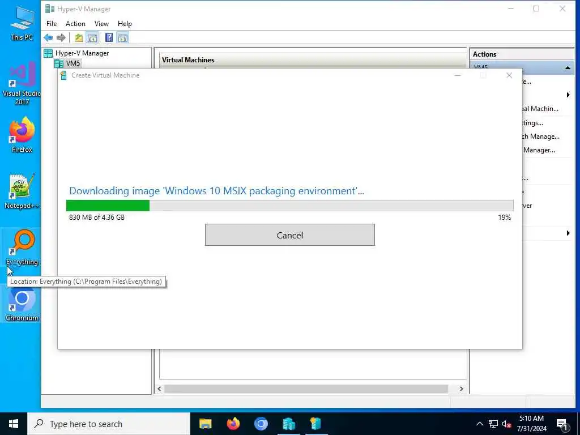Show hidden system tray icons
580x435 pixels.
tap(479, 424)
